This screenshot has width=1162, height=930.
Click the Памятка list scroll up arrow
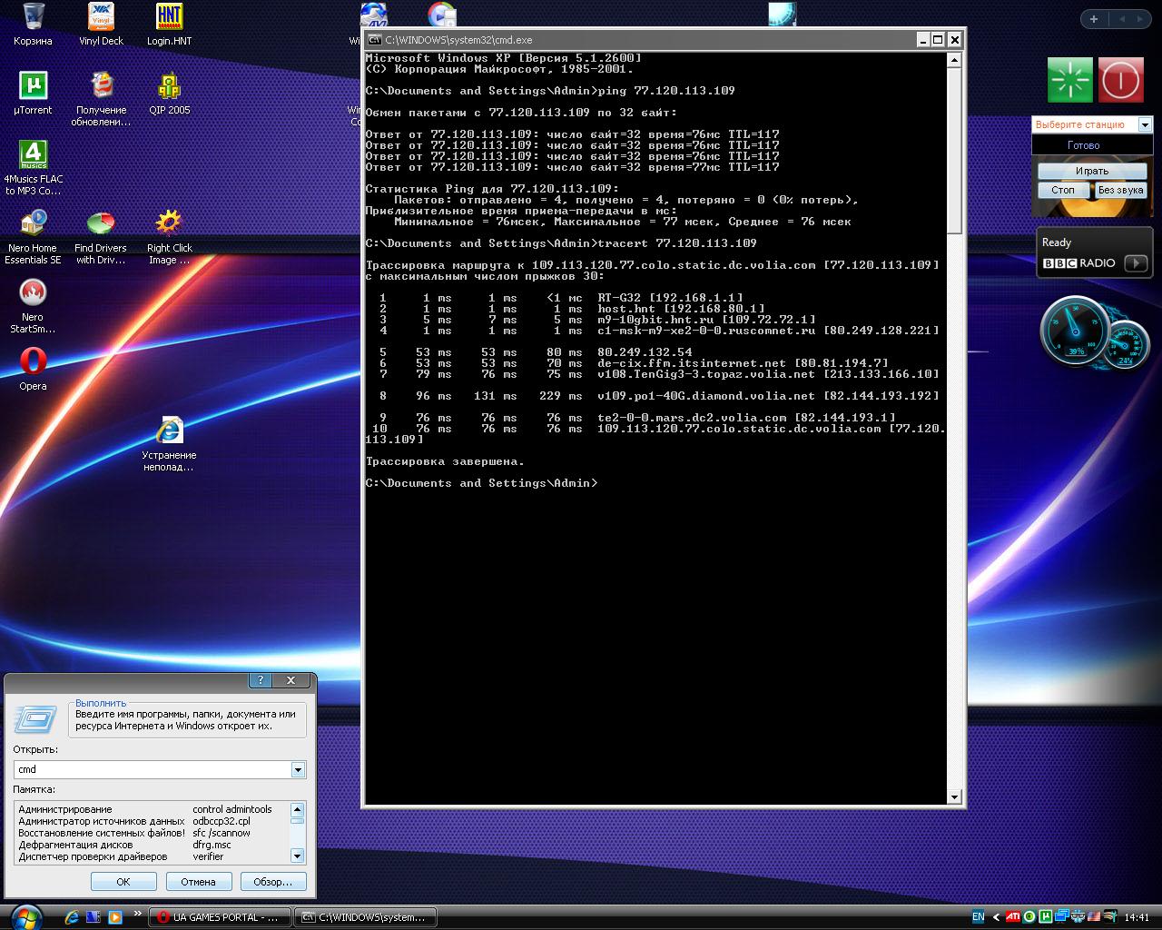[x=297, y=809]
